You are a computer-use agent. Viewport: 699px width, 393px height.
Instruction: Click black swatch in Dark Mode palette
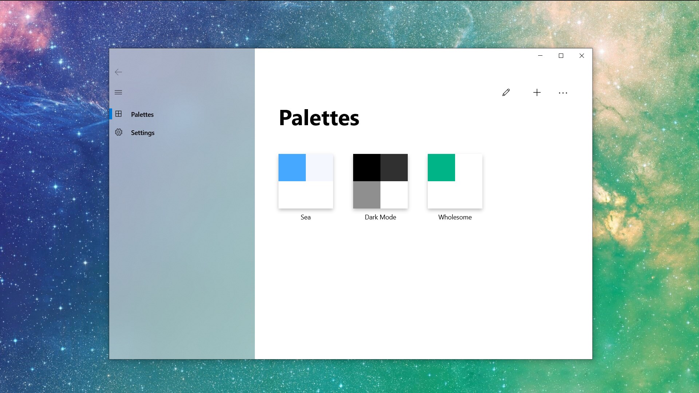(x=367, y=167)
